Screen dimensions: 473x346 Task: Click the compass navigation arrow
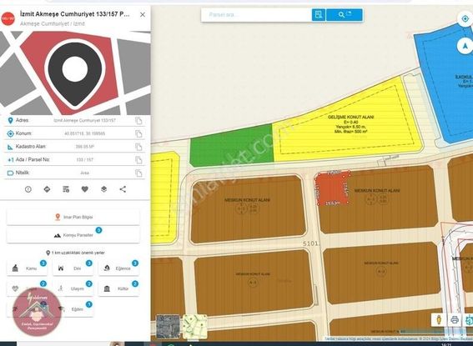465,46
